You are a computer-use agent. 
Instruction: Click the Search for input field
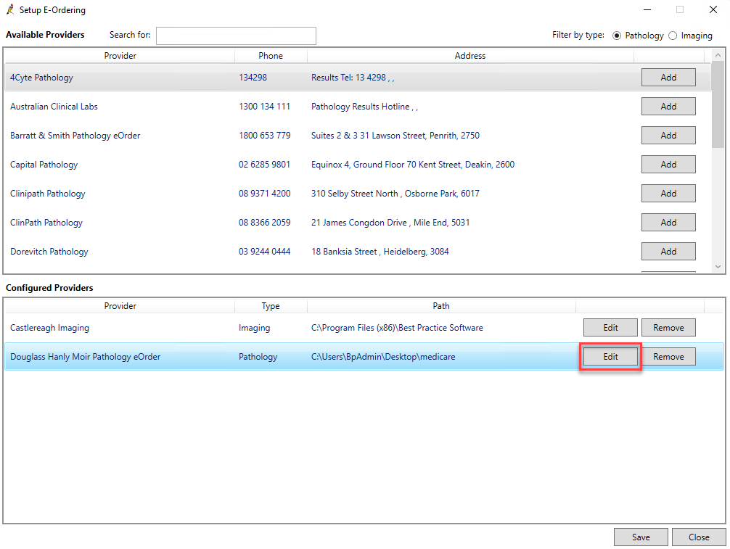click(x=236, y=36)
